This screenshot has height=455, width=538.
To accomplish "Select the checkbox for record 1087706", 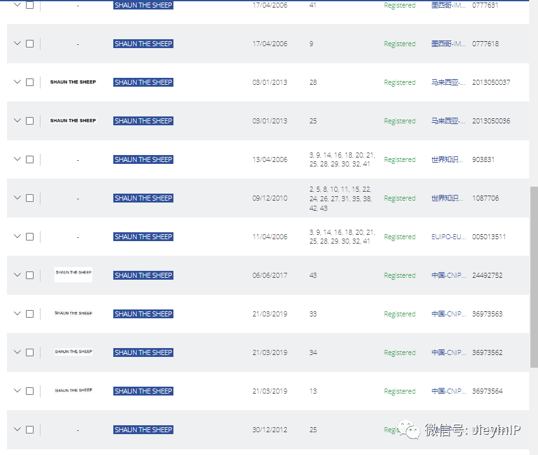I will [30, 198].
